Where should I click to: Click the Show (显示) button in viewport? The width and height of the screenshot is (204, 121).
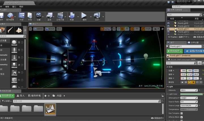[59, 29]
